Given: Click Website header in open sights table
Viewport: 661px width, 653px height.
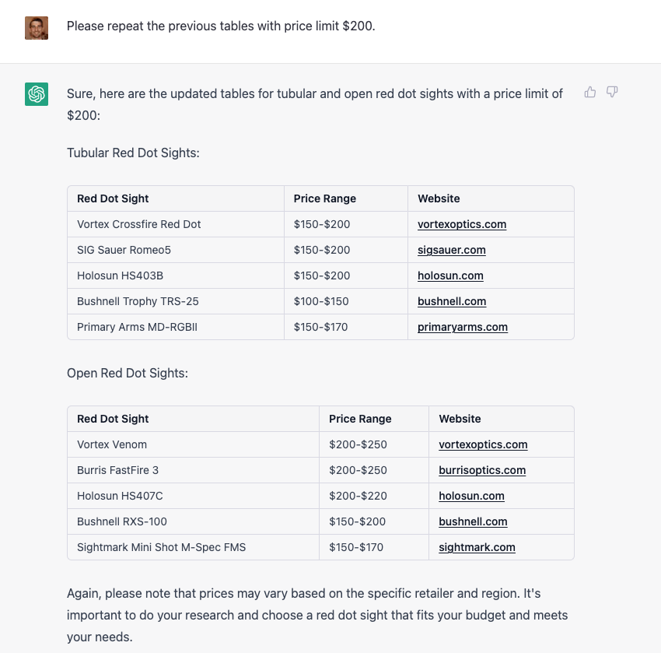Looking at the screenshot, I should point(460,419).
